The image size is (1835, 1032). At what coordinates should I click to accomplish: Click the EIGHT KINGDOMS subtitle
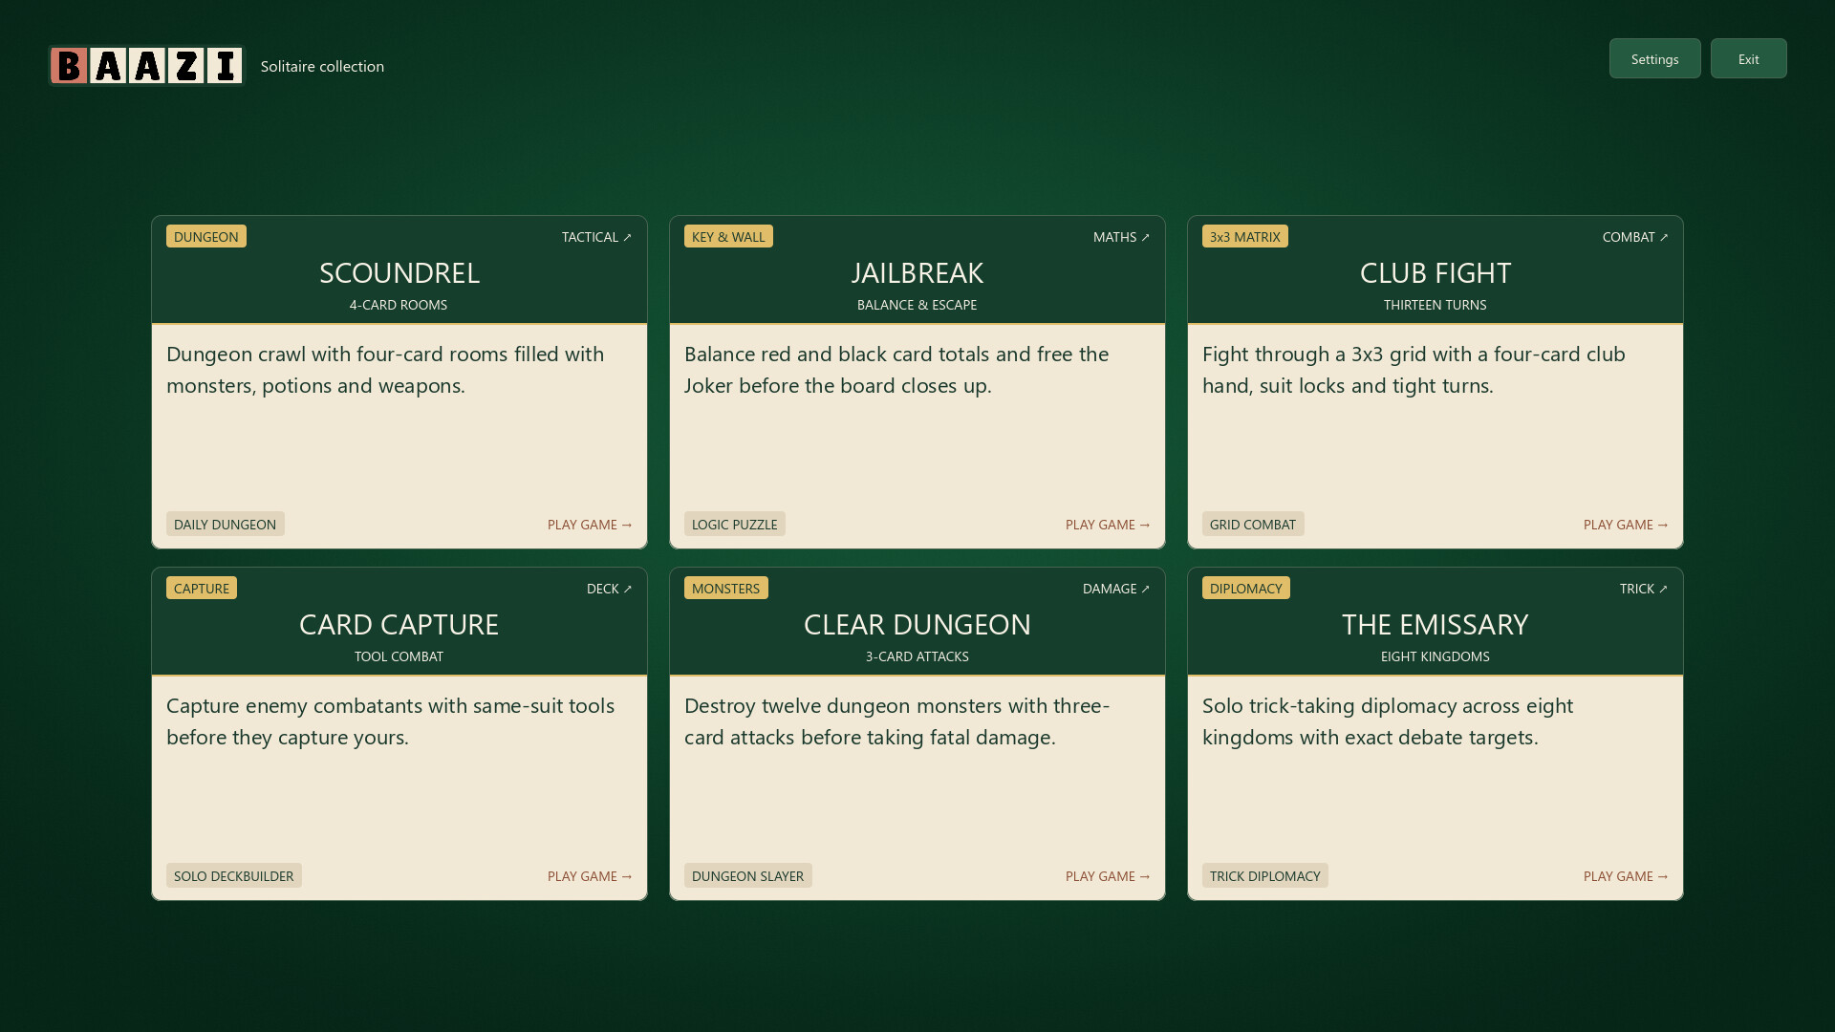point(1436,656)
